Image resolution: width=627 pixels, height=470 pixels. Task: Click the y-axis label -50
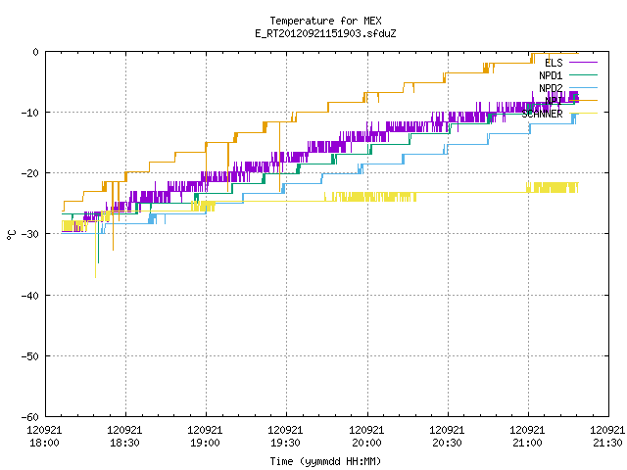(x=30, y=356)
